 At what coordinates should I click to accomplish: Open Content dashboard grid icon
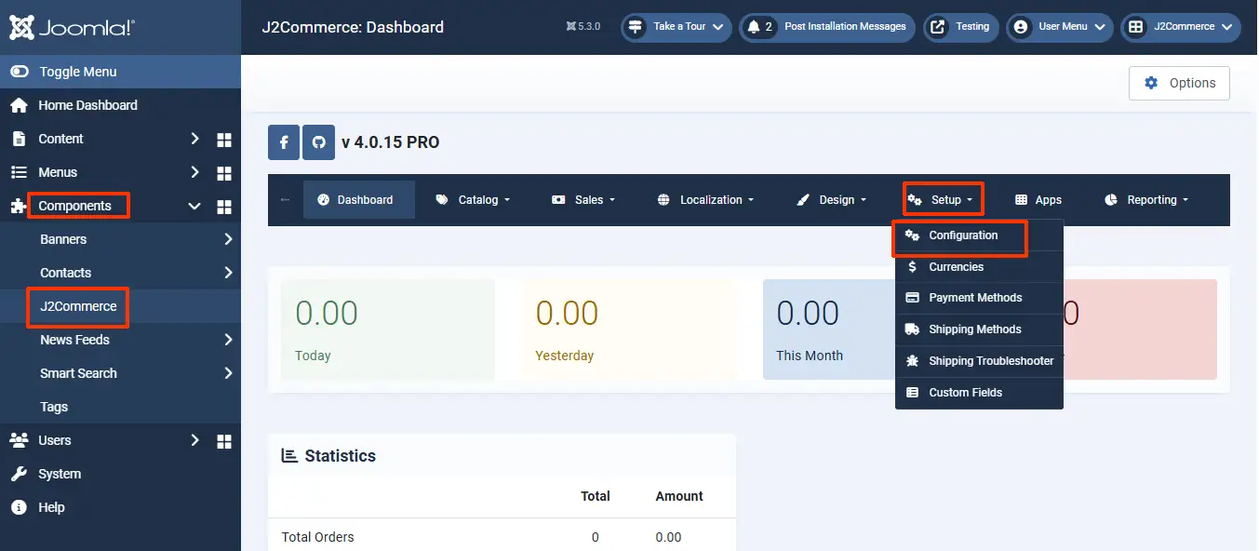coord(223,140)
